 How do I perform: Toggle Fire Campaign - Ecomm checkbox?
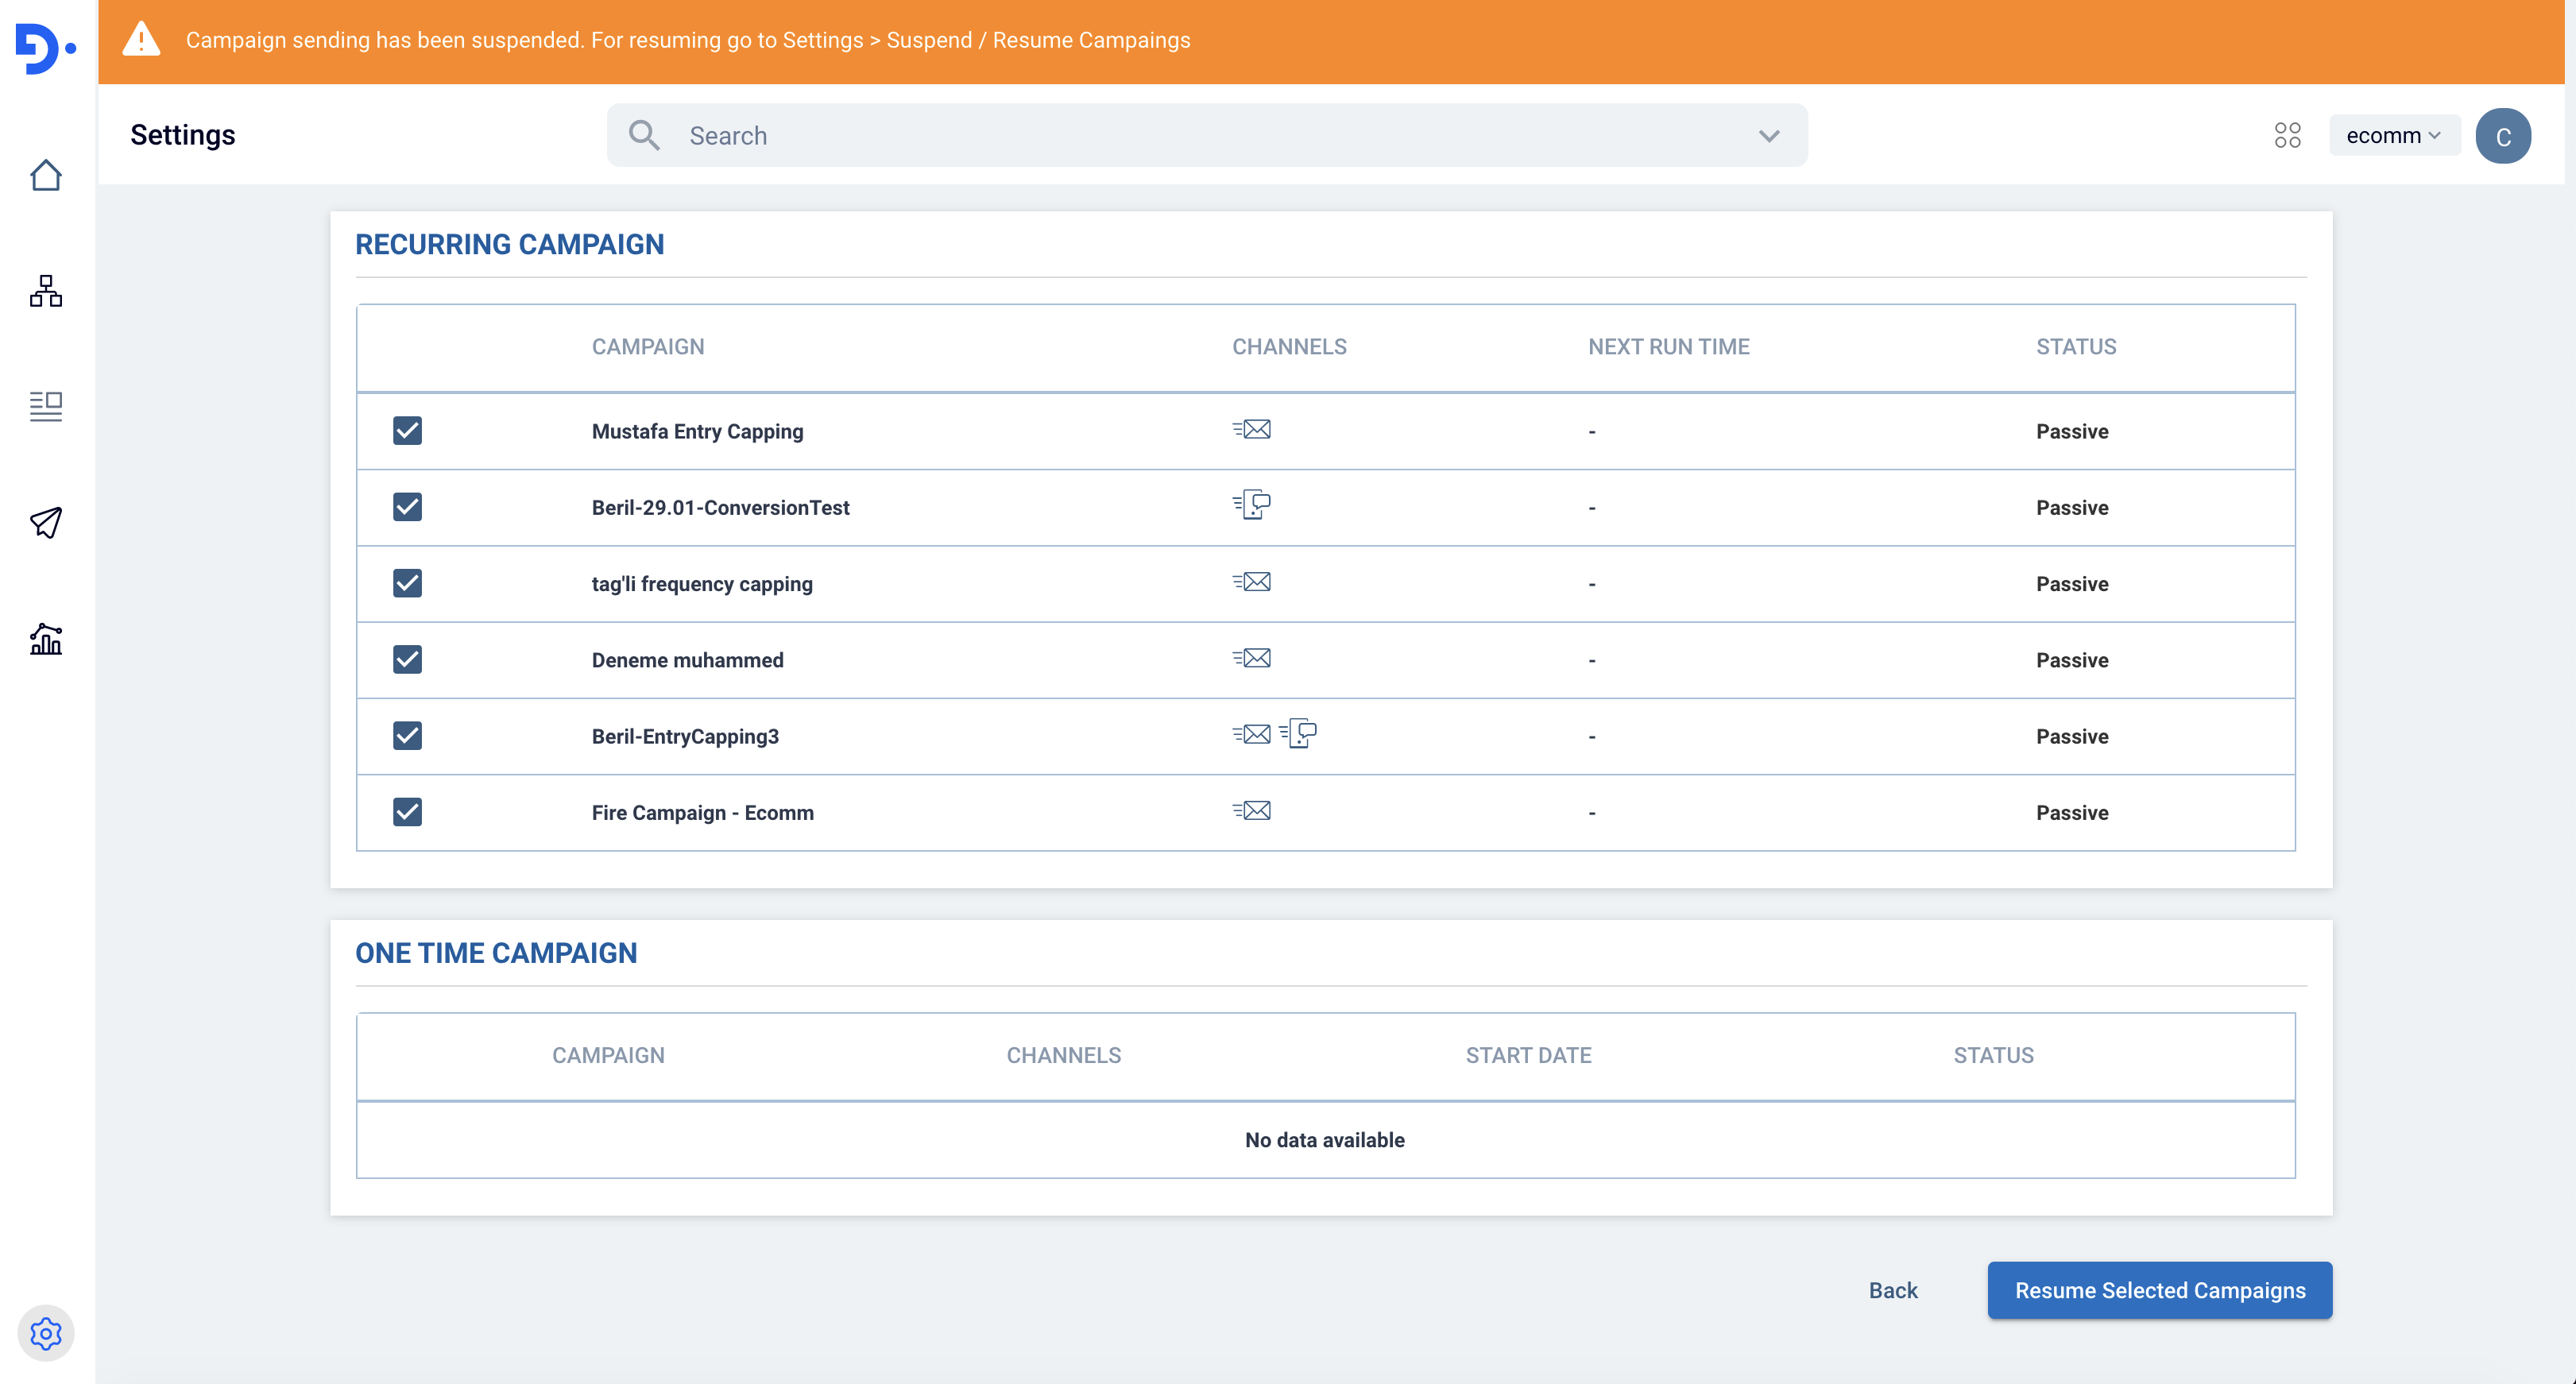point(407,812)
